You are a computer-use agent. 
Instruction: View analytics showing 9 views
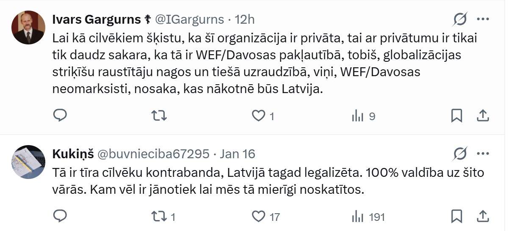coord(364,116)
